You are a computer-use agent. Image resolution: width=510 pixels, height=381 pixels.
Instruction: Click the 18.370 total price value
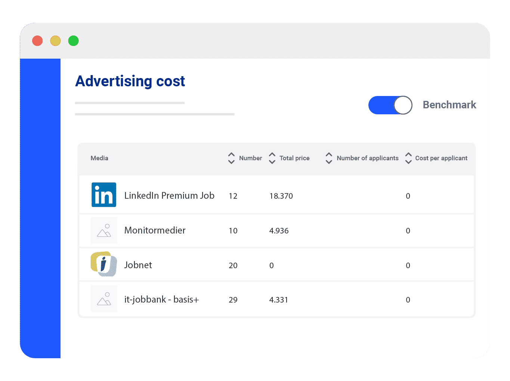[281, 196]
